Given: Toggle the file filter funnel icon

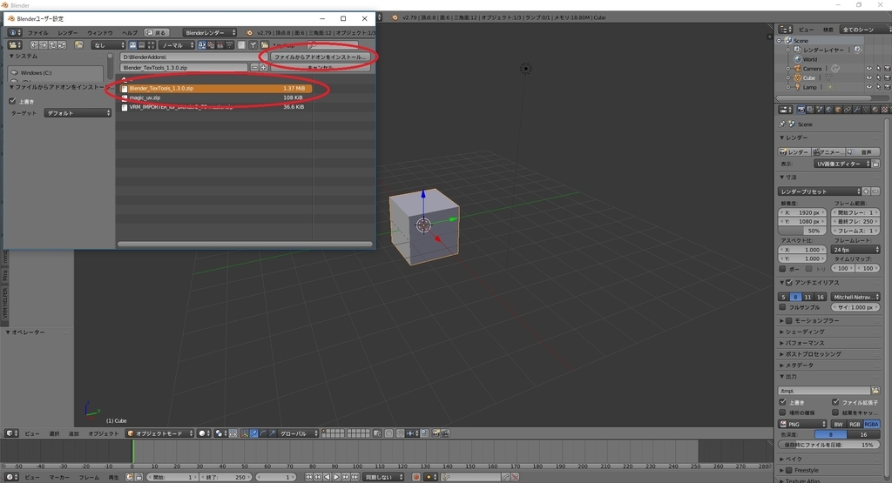Looking at the screenshot, I should (x=253, y=45).
